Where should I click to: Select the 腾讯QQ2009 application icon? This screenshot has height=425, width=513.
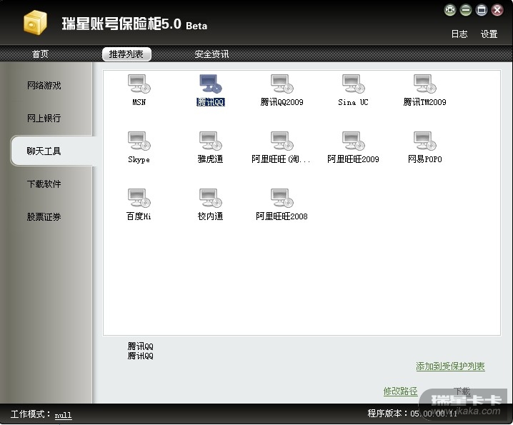tap(282, 84)
